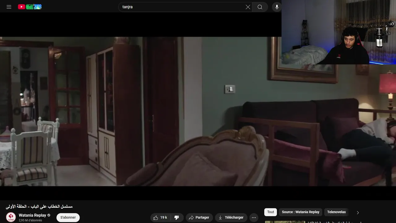Open the hamburger guide menu

click(9, 7)
